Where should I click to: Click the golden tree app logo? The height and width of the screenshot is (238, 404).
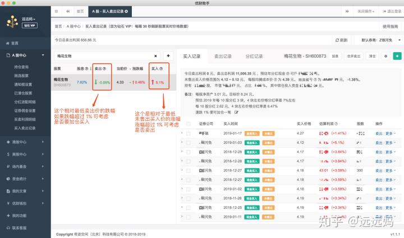(x=12, y=21)
